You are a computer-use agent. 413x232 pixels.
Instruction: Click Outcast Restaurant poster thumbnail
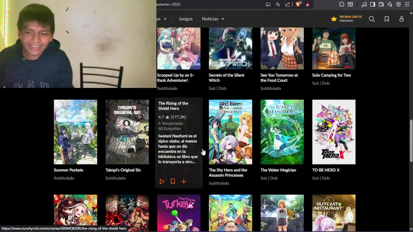[334, 213]
